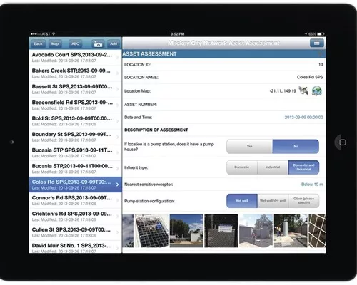357x285 pixels.
Task: Expand chevron on Coles Rd SPS row
Action: pyautogui.click(x=117, y=185)
